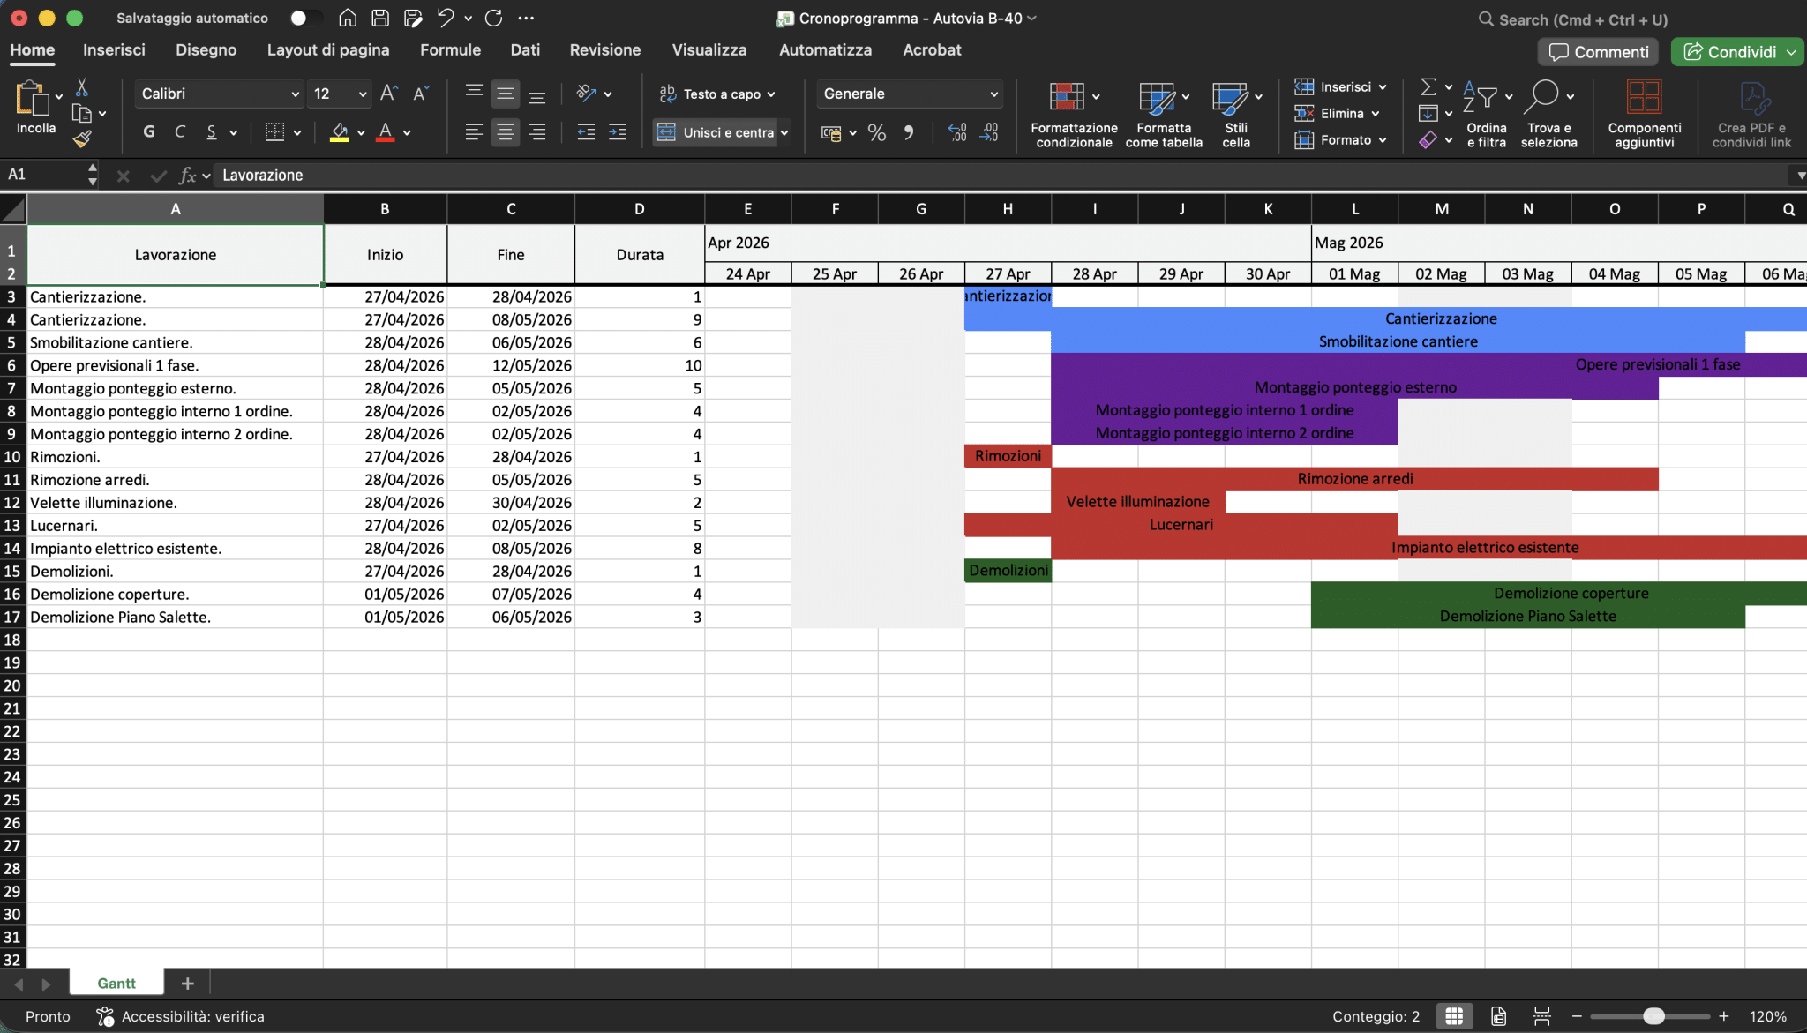This screenshot has height=1033, width=1807.
Task: Open the Calibri font dropdown
Action: 295,94
